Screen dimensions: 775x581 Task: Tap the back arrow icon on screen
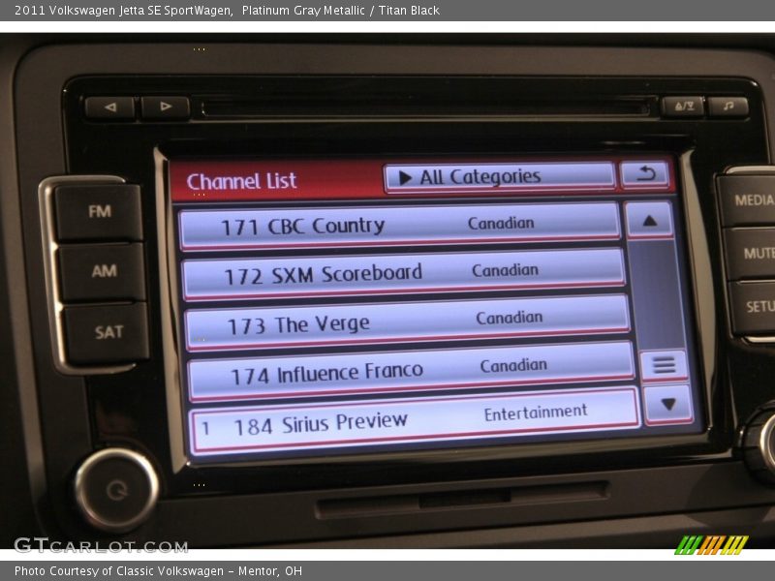coord(644,174)
